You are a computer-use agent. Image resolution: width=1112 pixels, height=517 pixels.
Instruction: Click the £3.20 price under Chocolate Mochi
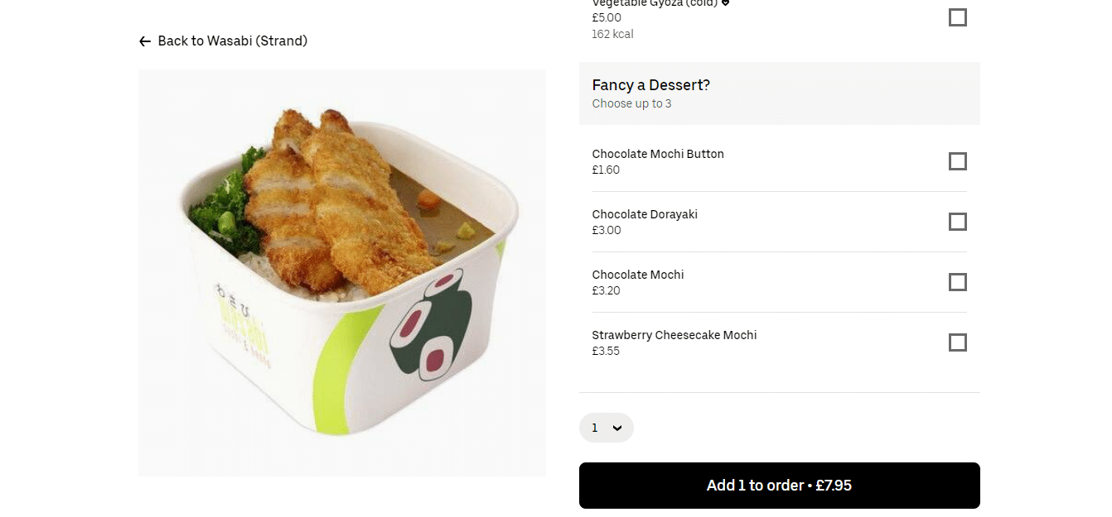coord(606,290)
